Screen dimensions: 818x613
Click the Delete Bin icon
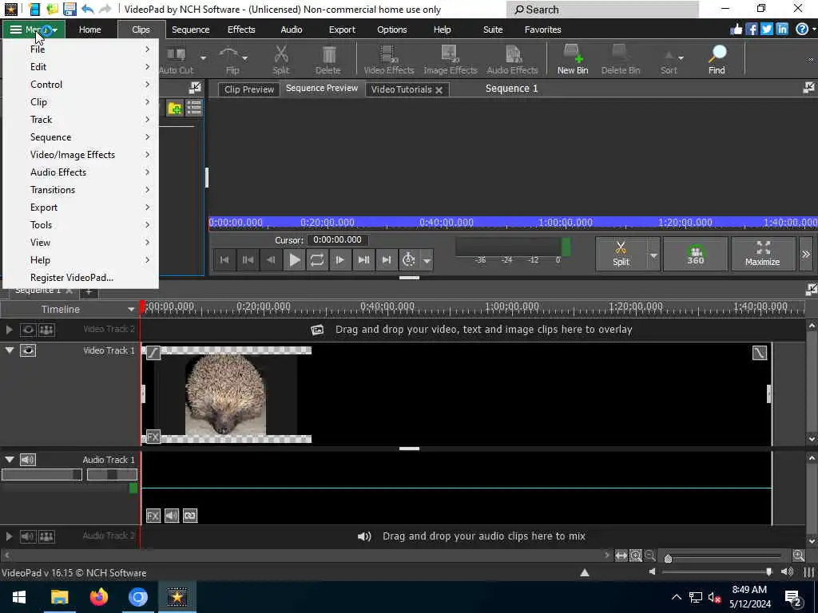620,60
